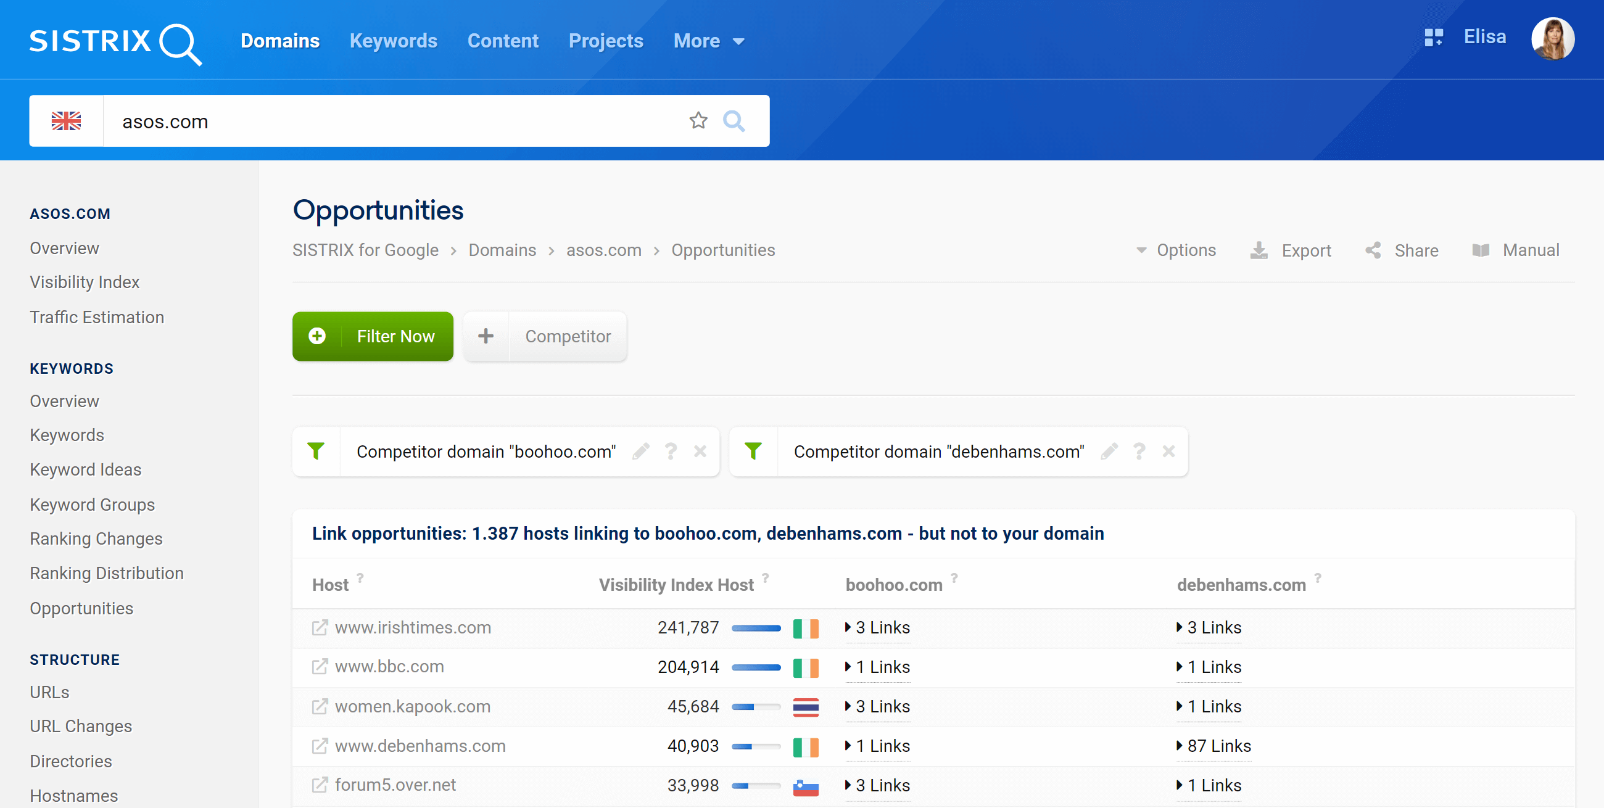Expand debenhams.com 3 Links for www.irishtimes.com
Screen dimensions: 1604x808
[1209, 627]
